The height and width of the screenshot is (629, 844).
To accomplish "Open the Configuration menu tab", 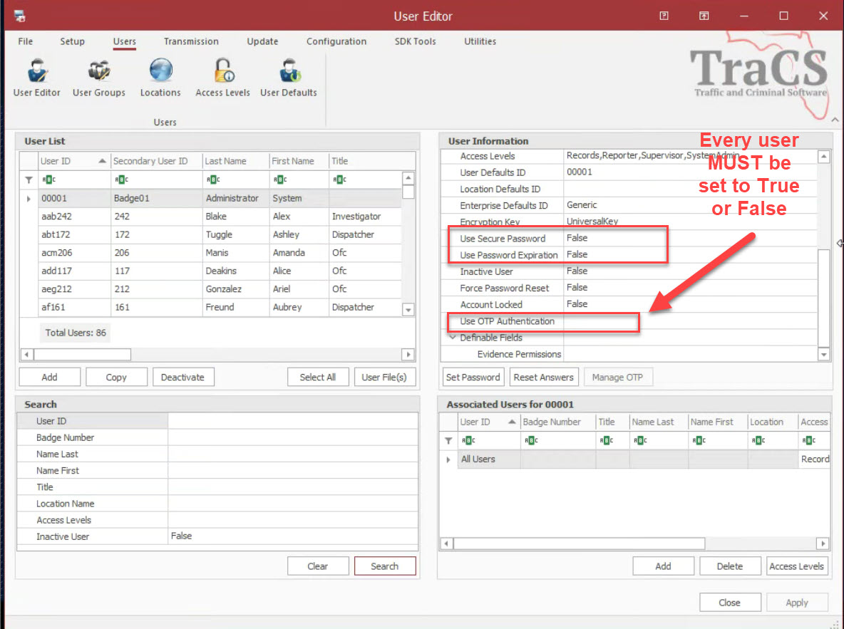I will point(336,41).
